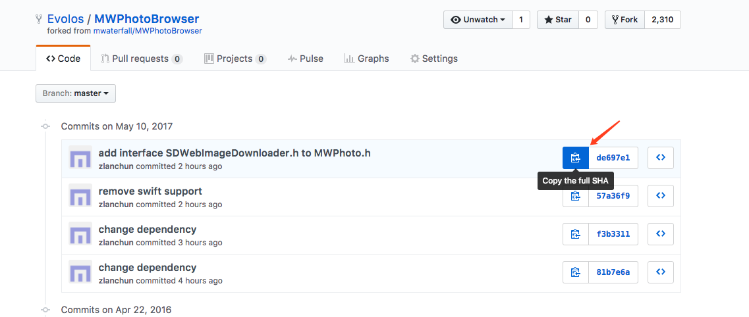Screen dimensions: 749x317
Task: Click avatar for 3 hours ago commit
Action: [80, 233]
